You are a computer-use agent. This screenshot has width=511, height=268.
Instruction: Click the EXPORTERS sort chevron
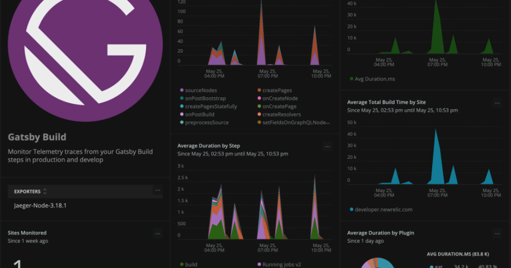coord(45,191)
